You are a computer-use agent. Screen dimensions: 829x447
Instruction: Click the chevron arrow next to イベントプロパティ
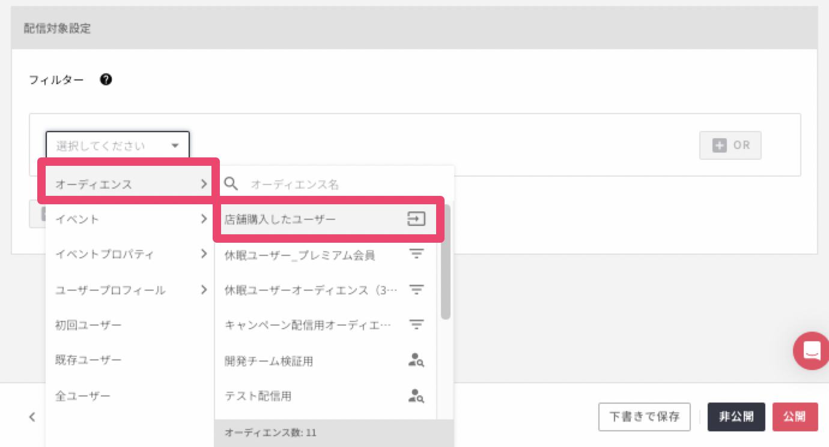pyautogui.click(x=204, y=254)
